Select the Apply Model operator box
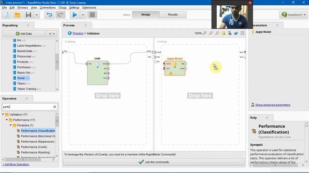Viewport: 309px width, 173px height. tap(175, 68)
